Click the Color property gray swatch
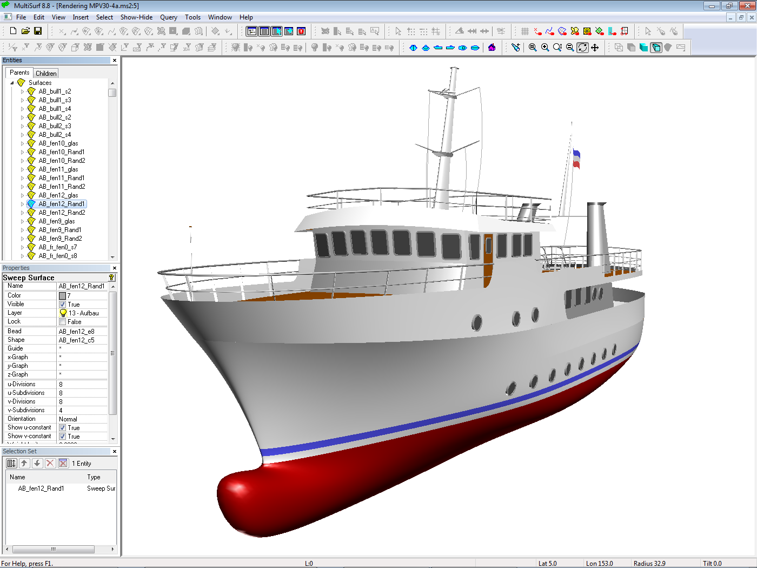The image size is (757, 568). click(x=63, y=296)
